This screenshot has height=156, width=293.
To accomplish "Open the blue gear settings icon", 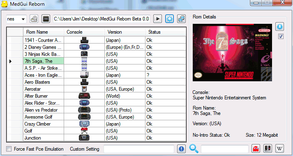I will (169, 18).
